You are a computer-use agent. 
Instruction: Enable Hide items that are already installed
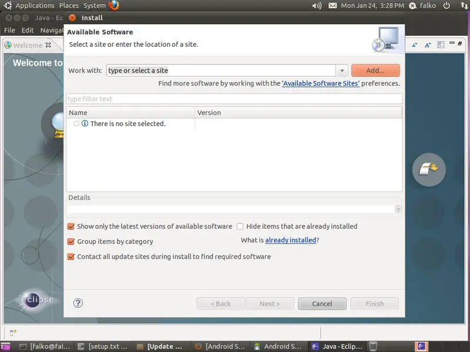click(240, 226)
